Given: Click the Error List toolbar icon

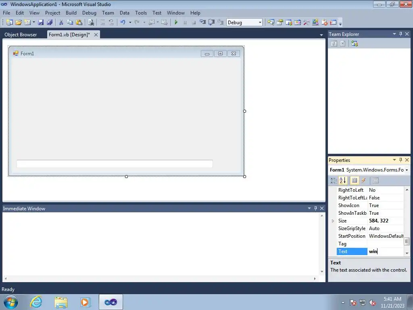Looking at the screenshot, I should pyautogui.click(x=325, y=23).
